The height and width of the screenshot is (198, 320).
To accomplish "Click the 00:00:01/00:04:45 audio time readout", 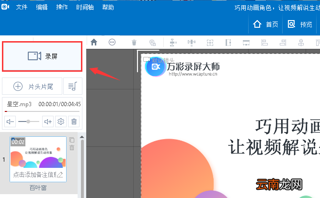I will click(x=59, y=104).
